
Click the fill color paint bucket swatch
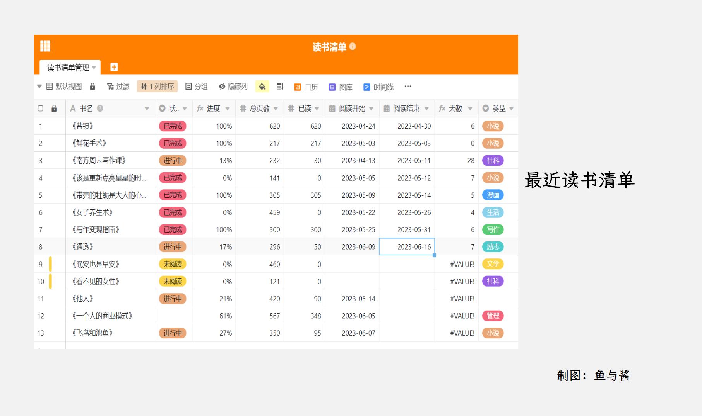[262, 87]
